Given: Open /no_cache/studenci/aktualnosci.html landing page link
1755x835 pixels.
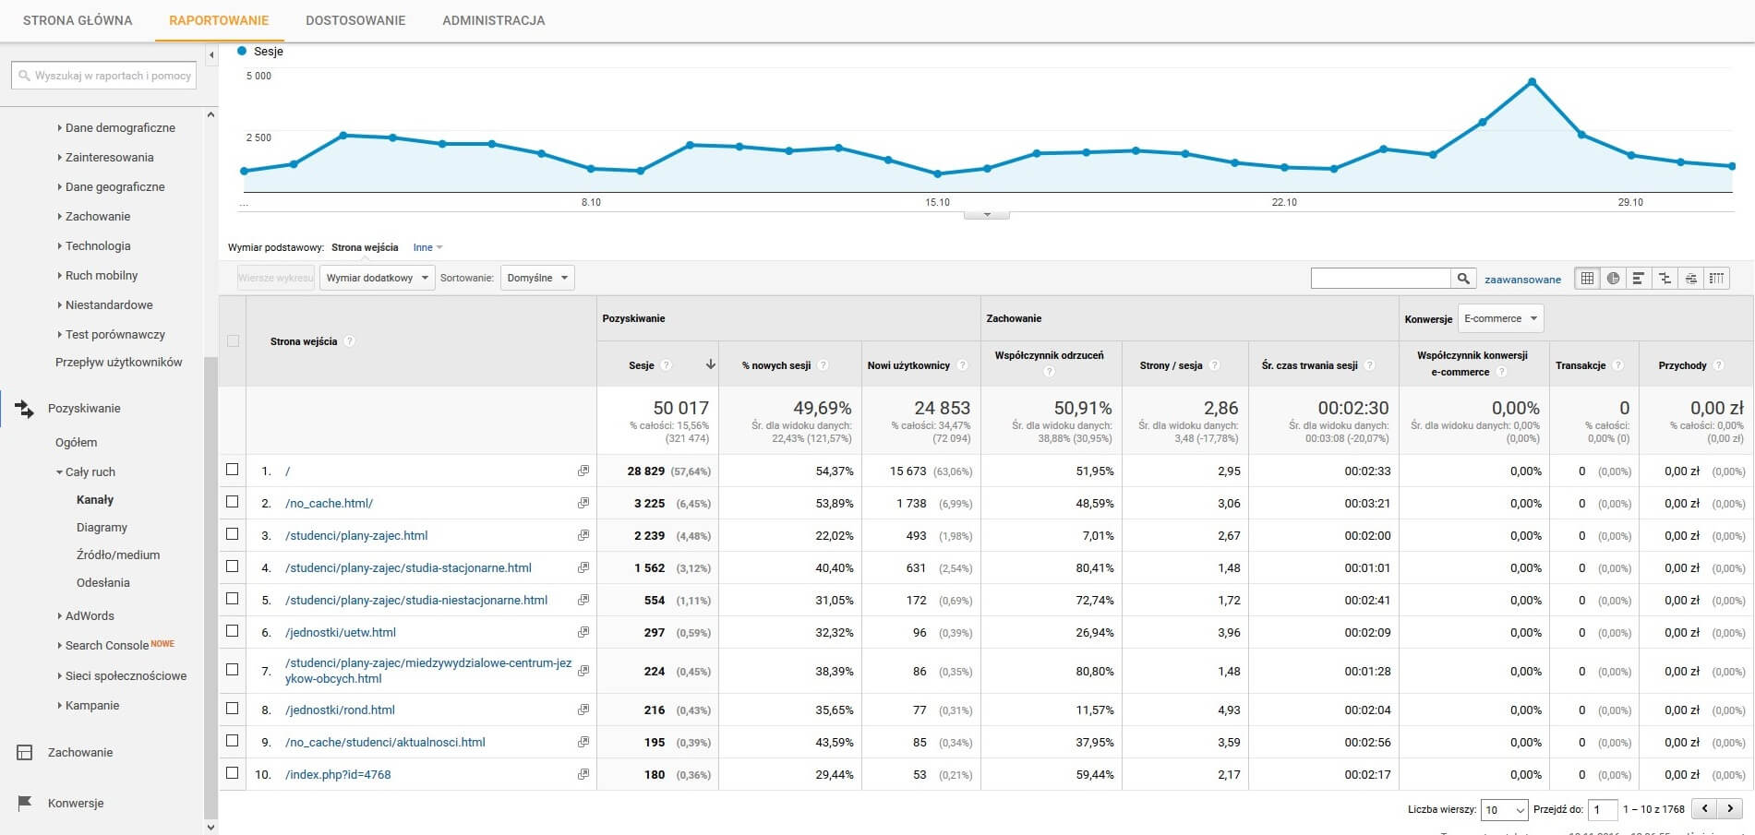Looking at the screenshot, I should pos(385,742).
